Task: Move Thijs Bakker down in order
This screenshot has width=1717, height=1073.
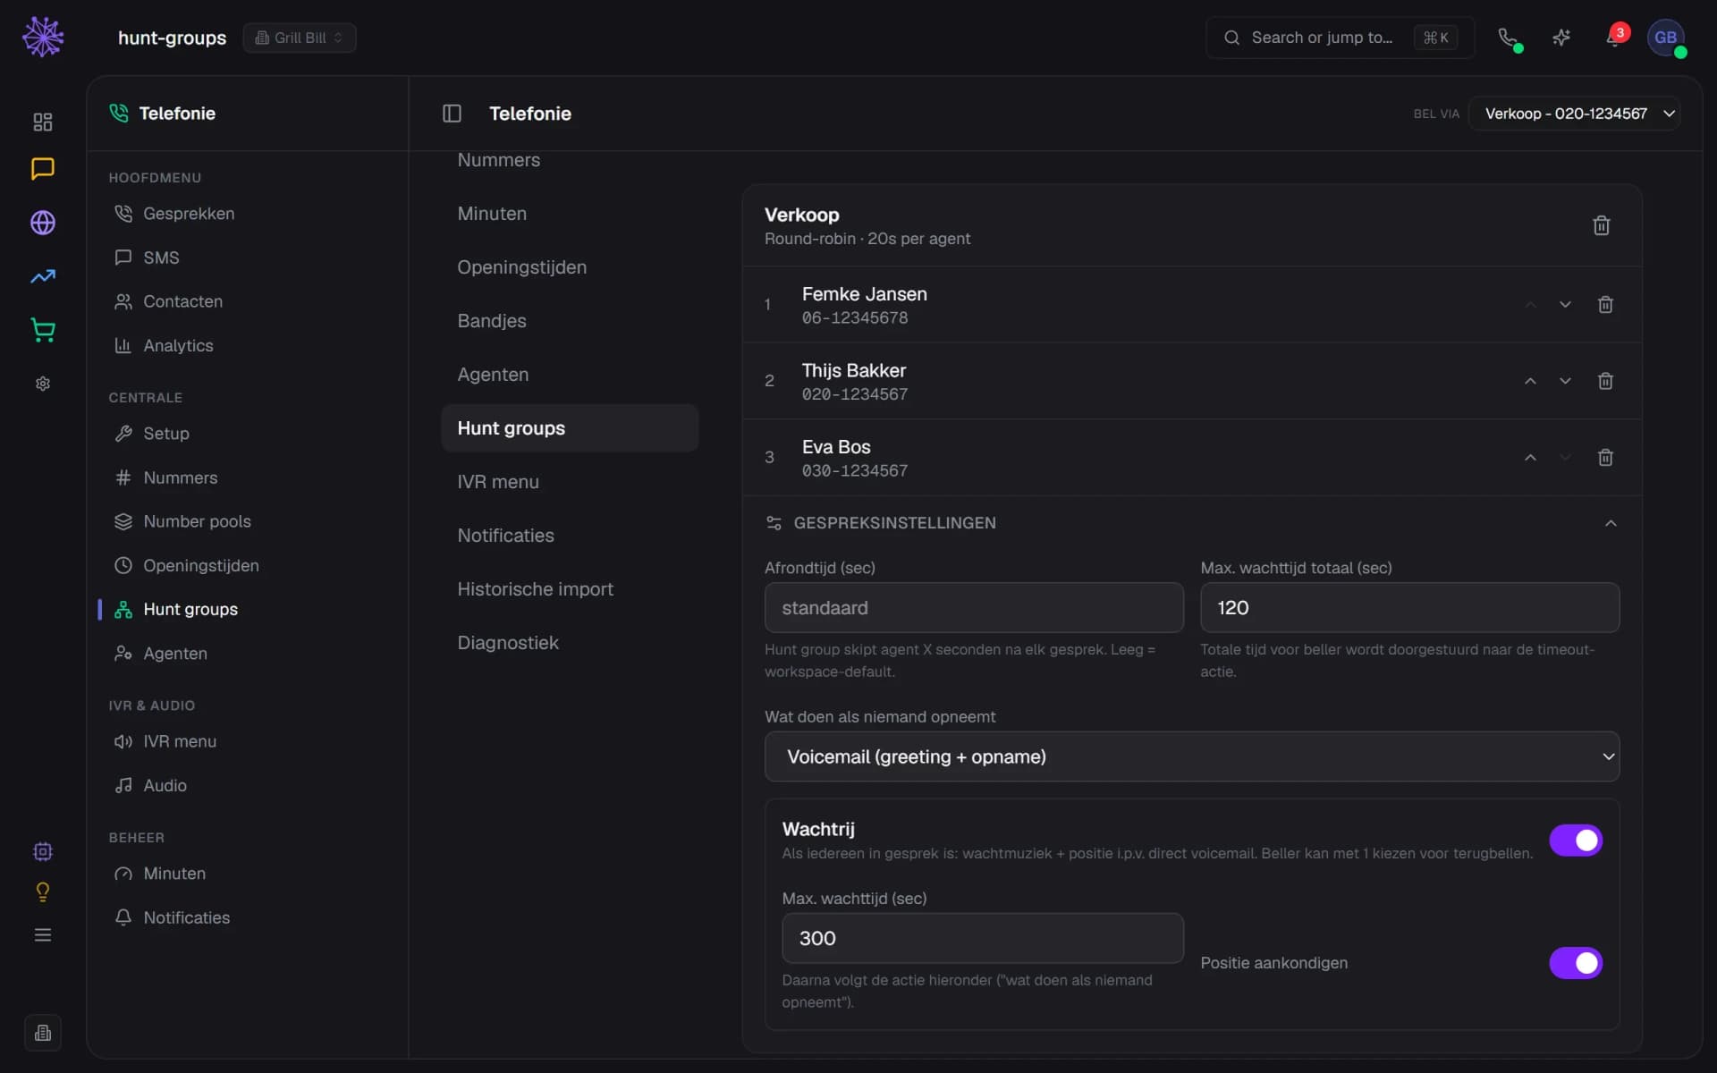Action: coord(1565,381)
